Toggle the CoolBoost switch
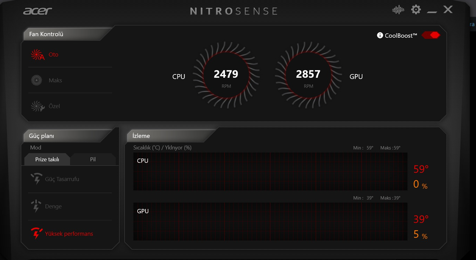 pos(431,35)
